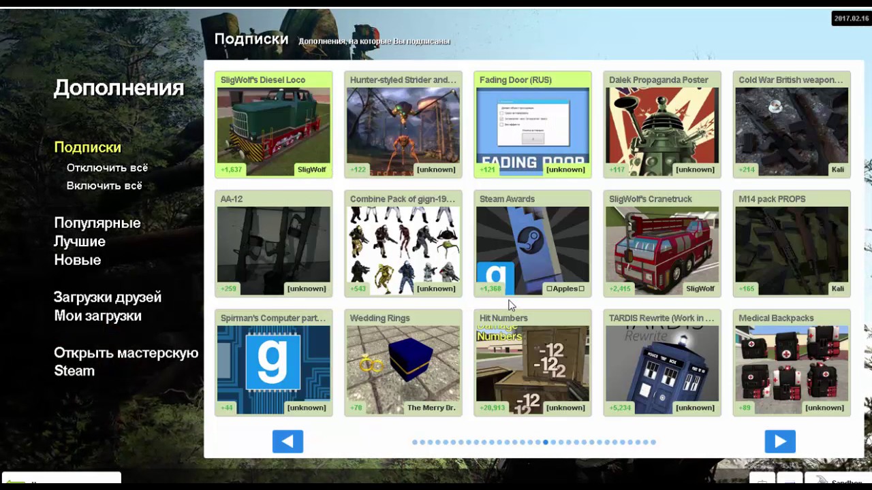This screenshot has width=872, height=490.
Task: Click SligWolf author on Cranetruck card
Action: point(700,289)
